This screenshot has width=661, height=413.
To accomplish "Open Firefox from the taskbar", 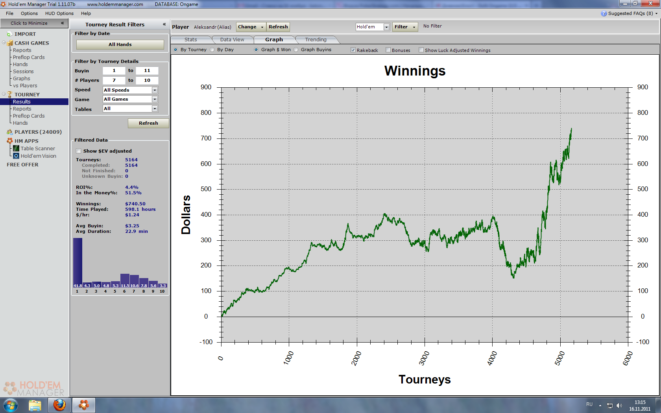I will coord(59,405).
